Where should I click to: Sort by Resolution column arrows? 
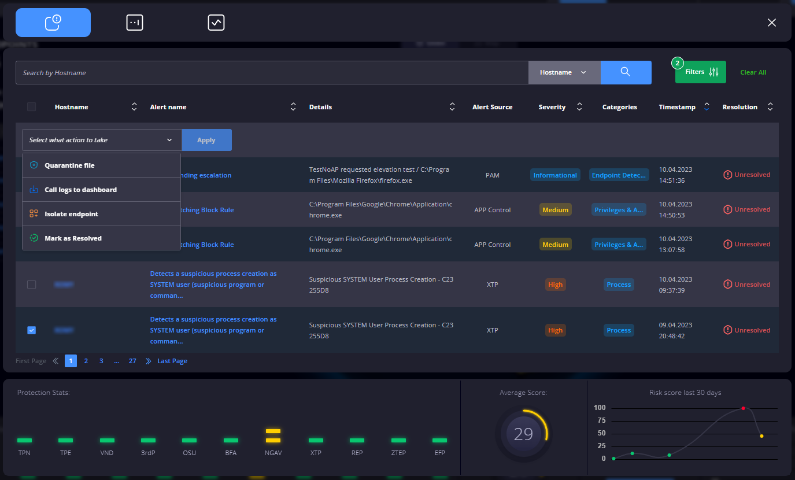(770, 107)
